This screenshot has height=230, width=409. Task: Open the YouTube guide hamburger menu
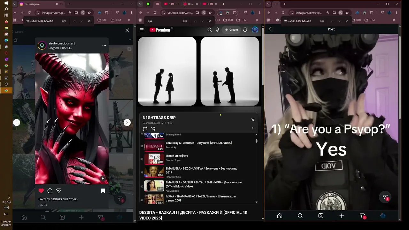[x=142, y=30]
